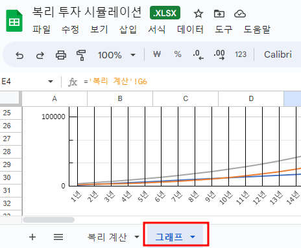Increase decimal places

point(219,54)
